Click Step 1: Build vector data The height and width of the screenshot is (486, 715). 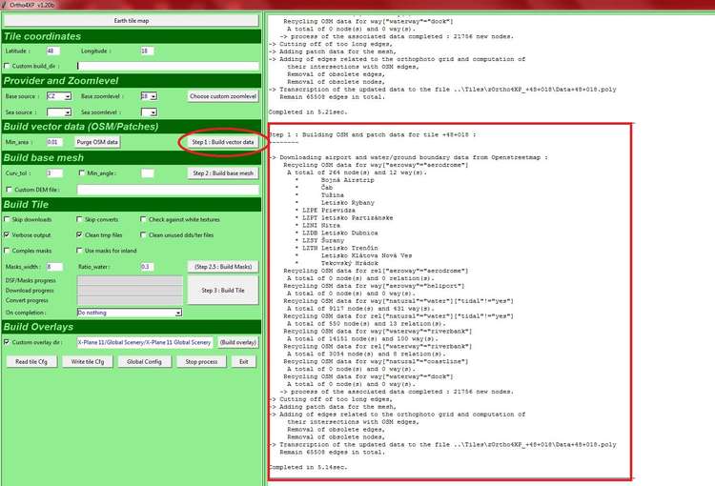coord(222,142)
